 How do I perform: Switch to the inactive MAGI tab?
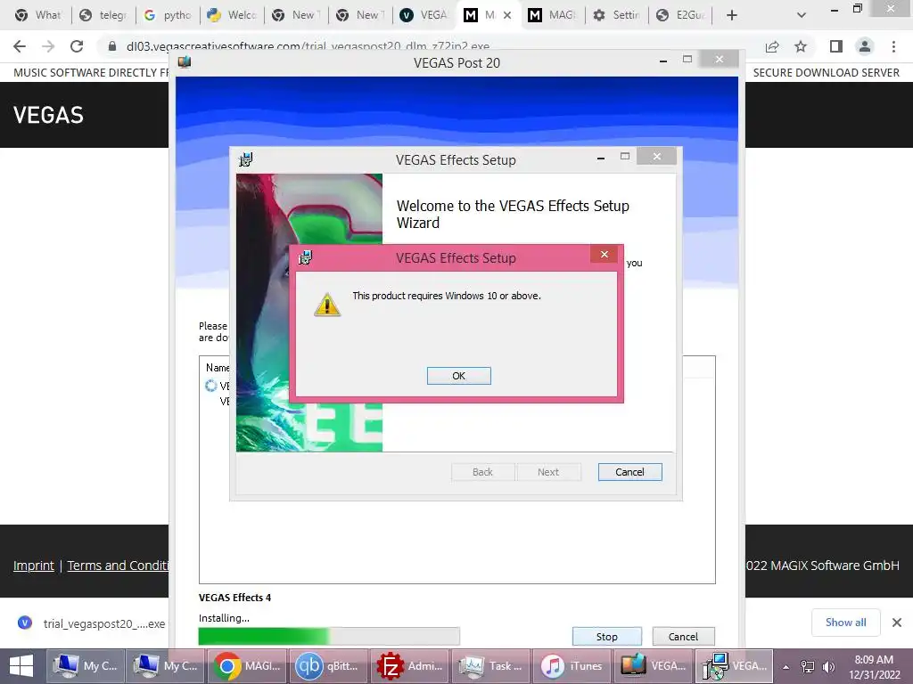[552, 15]
